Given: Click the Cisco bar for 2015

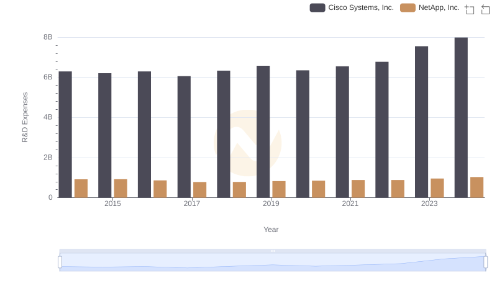Looking at the screenshot, I should tap(104, 135).
